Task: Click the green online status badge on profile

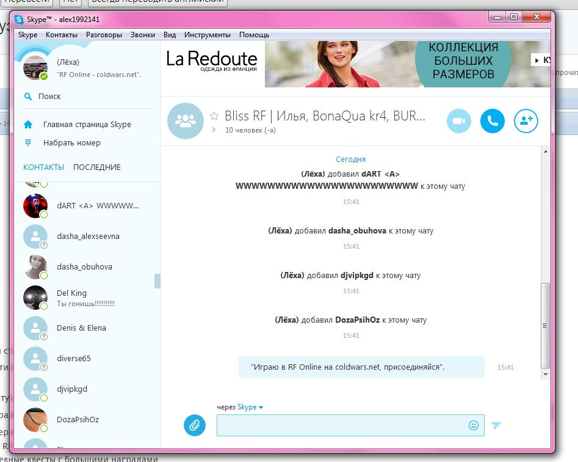Action: pyautogui.click(x=44, y=76)
